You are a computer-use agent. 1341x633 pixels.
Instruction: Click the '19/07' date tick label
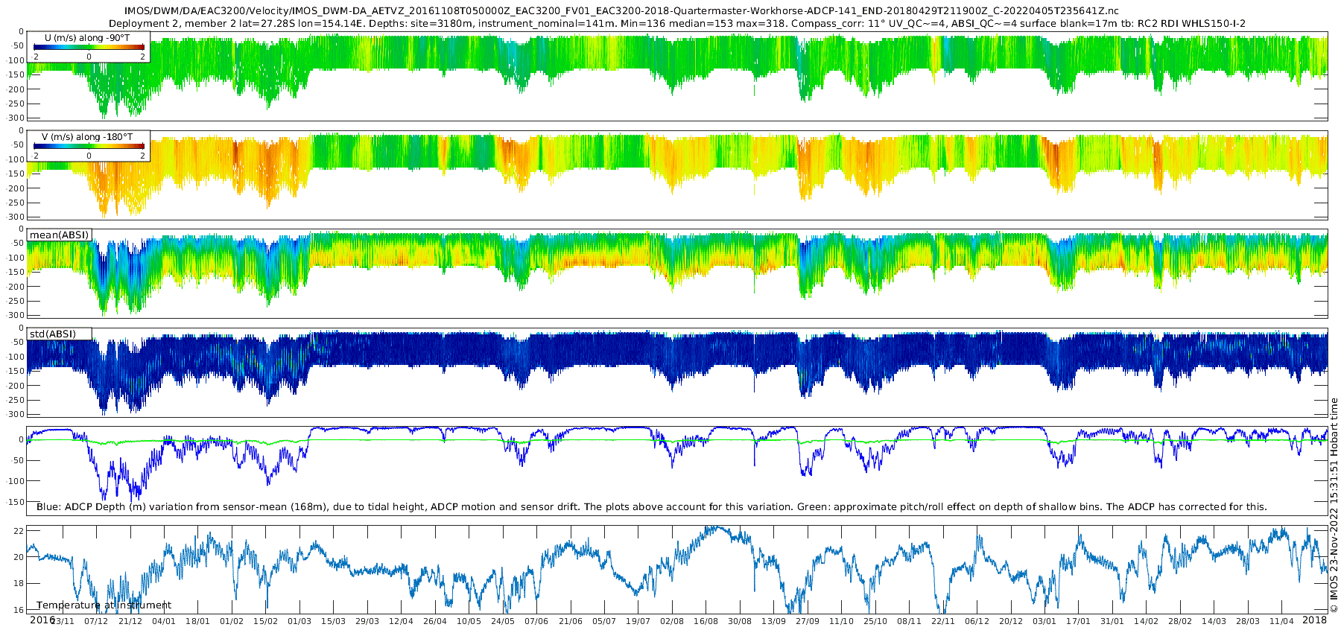638,621
